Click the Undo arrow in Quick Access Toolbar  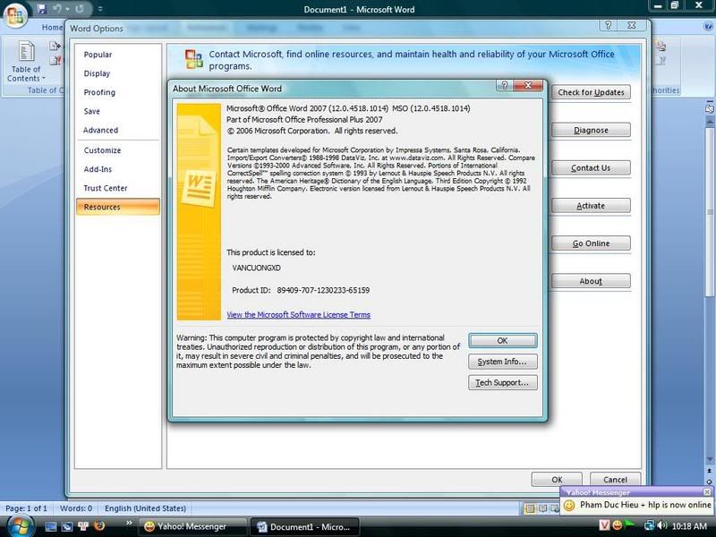(x=56, y=9)
